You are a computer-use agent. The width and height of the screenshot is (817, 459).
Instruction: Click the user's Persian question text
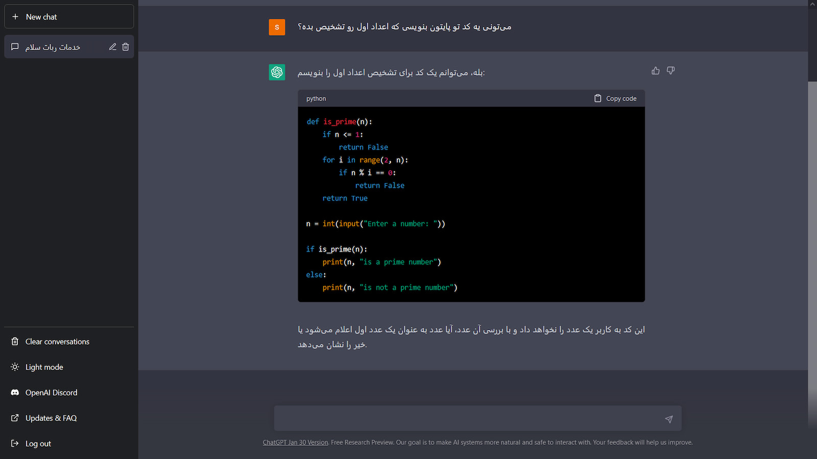404,27
